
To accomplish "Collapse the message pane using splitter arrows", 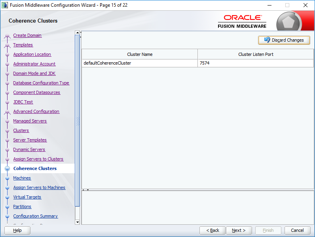I will tap(88, 190).
